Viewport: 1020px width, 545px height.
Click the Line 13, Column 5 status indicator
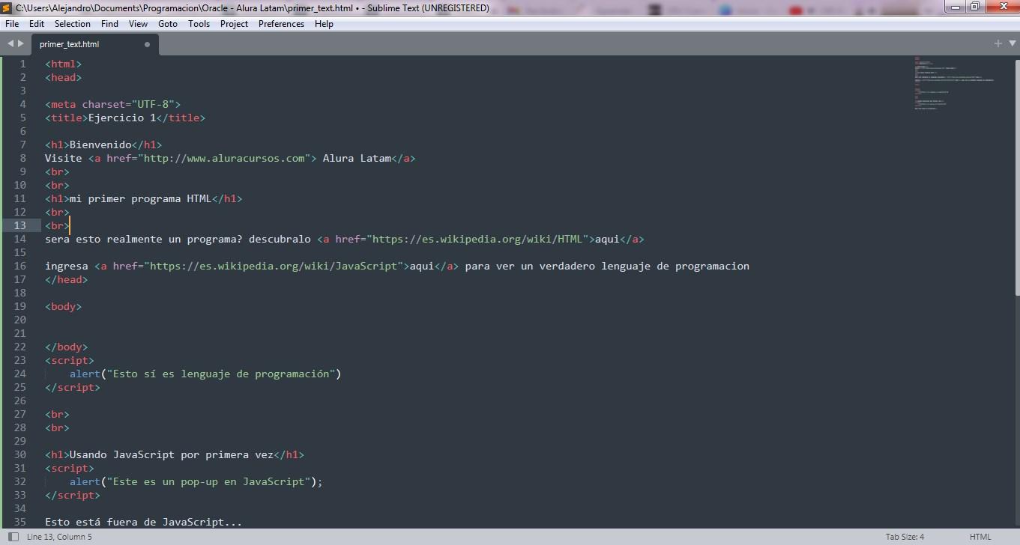point(59,537)
